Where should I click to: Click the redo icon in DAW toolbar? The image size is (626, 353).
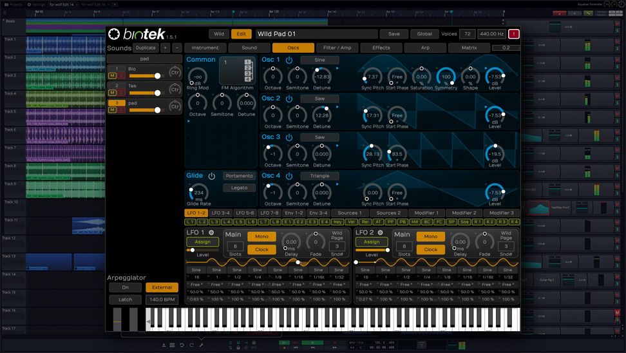tap(192, 345)
